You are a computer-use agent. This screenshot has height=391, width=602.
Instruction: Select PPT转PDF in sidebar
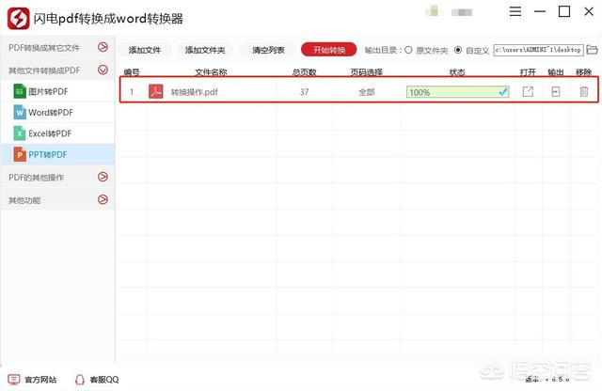[x=58, y=155]
